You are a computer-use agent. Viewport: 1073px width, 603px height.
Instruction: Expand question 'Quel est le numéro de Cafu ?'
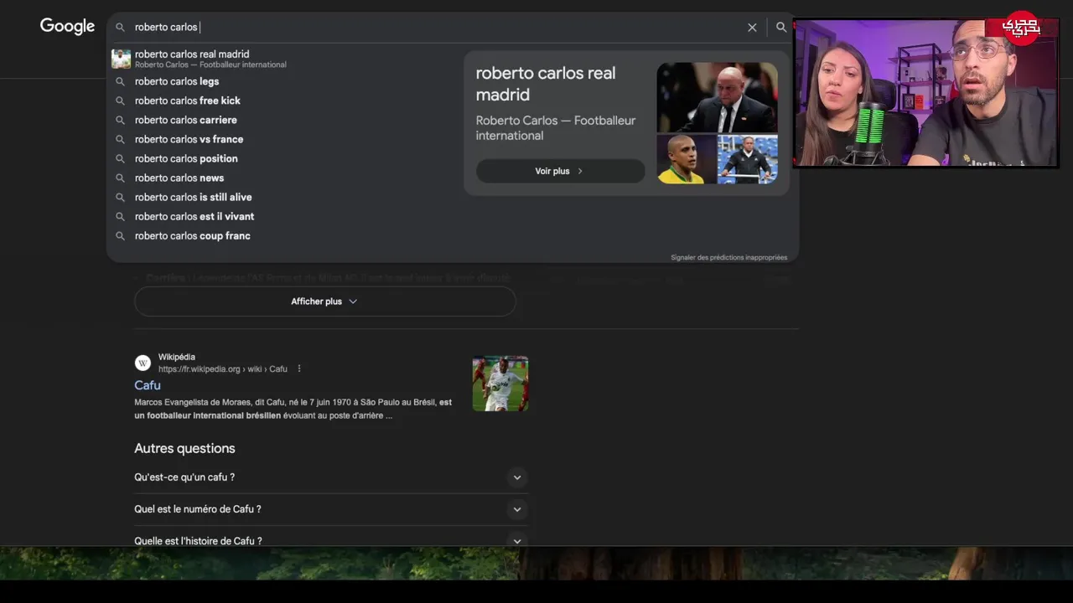coord(330,509)
